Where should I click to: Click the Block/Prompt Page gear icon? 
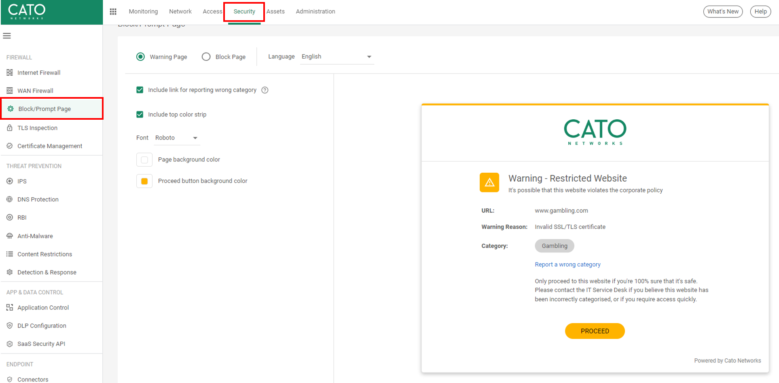[x=11, y=109]
